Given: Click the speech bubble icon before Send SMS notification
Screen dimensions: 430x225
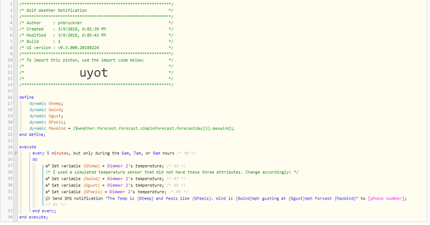Looking at the screenshot, I should click(47, 198).
